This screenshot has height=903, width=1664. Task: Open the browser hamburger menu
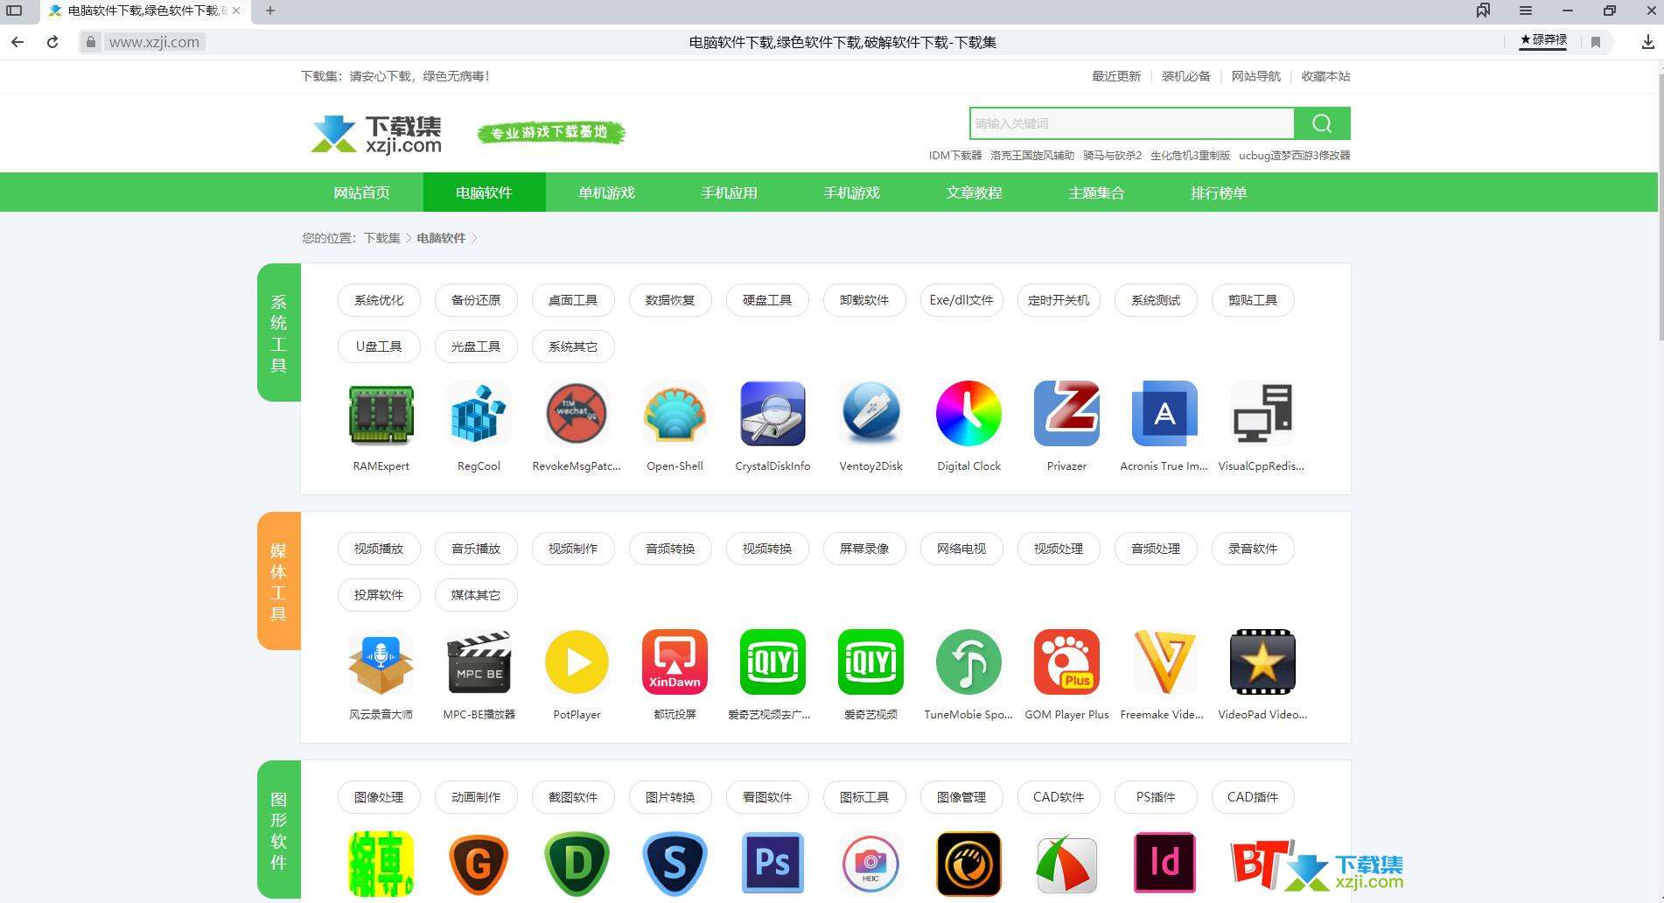pyautogui.click(x=1526, y=10)
